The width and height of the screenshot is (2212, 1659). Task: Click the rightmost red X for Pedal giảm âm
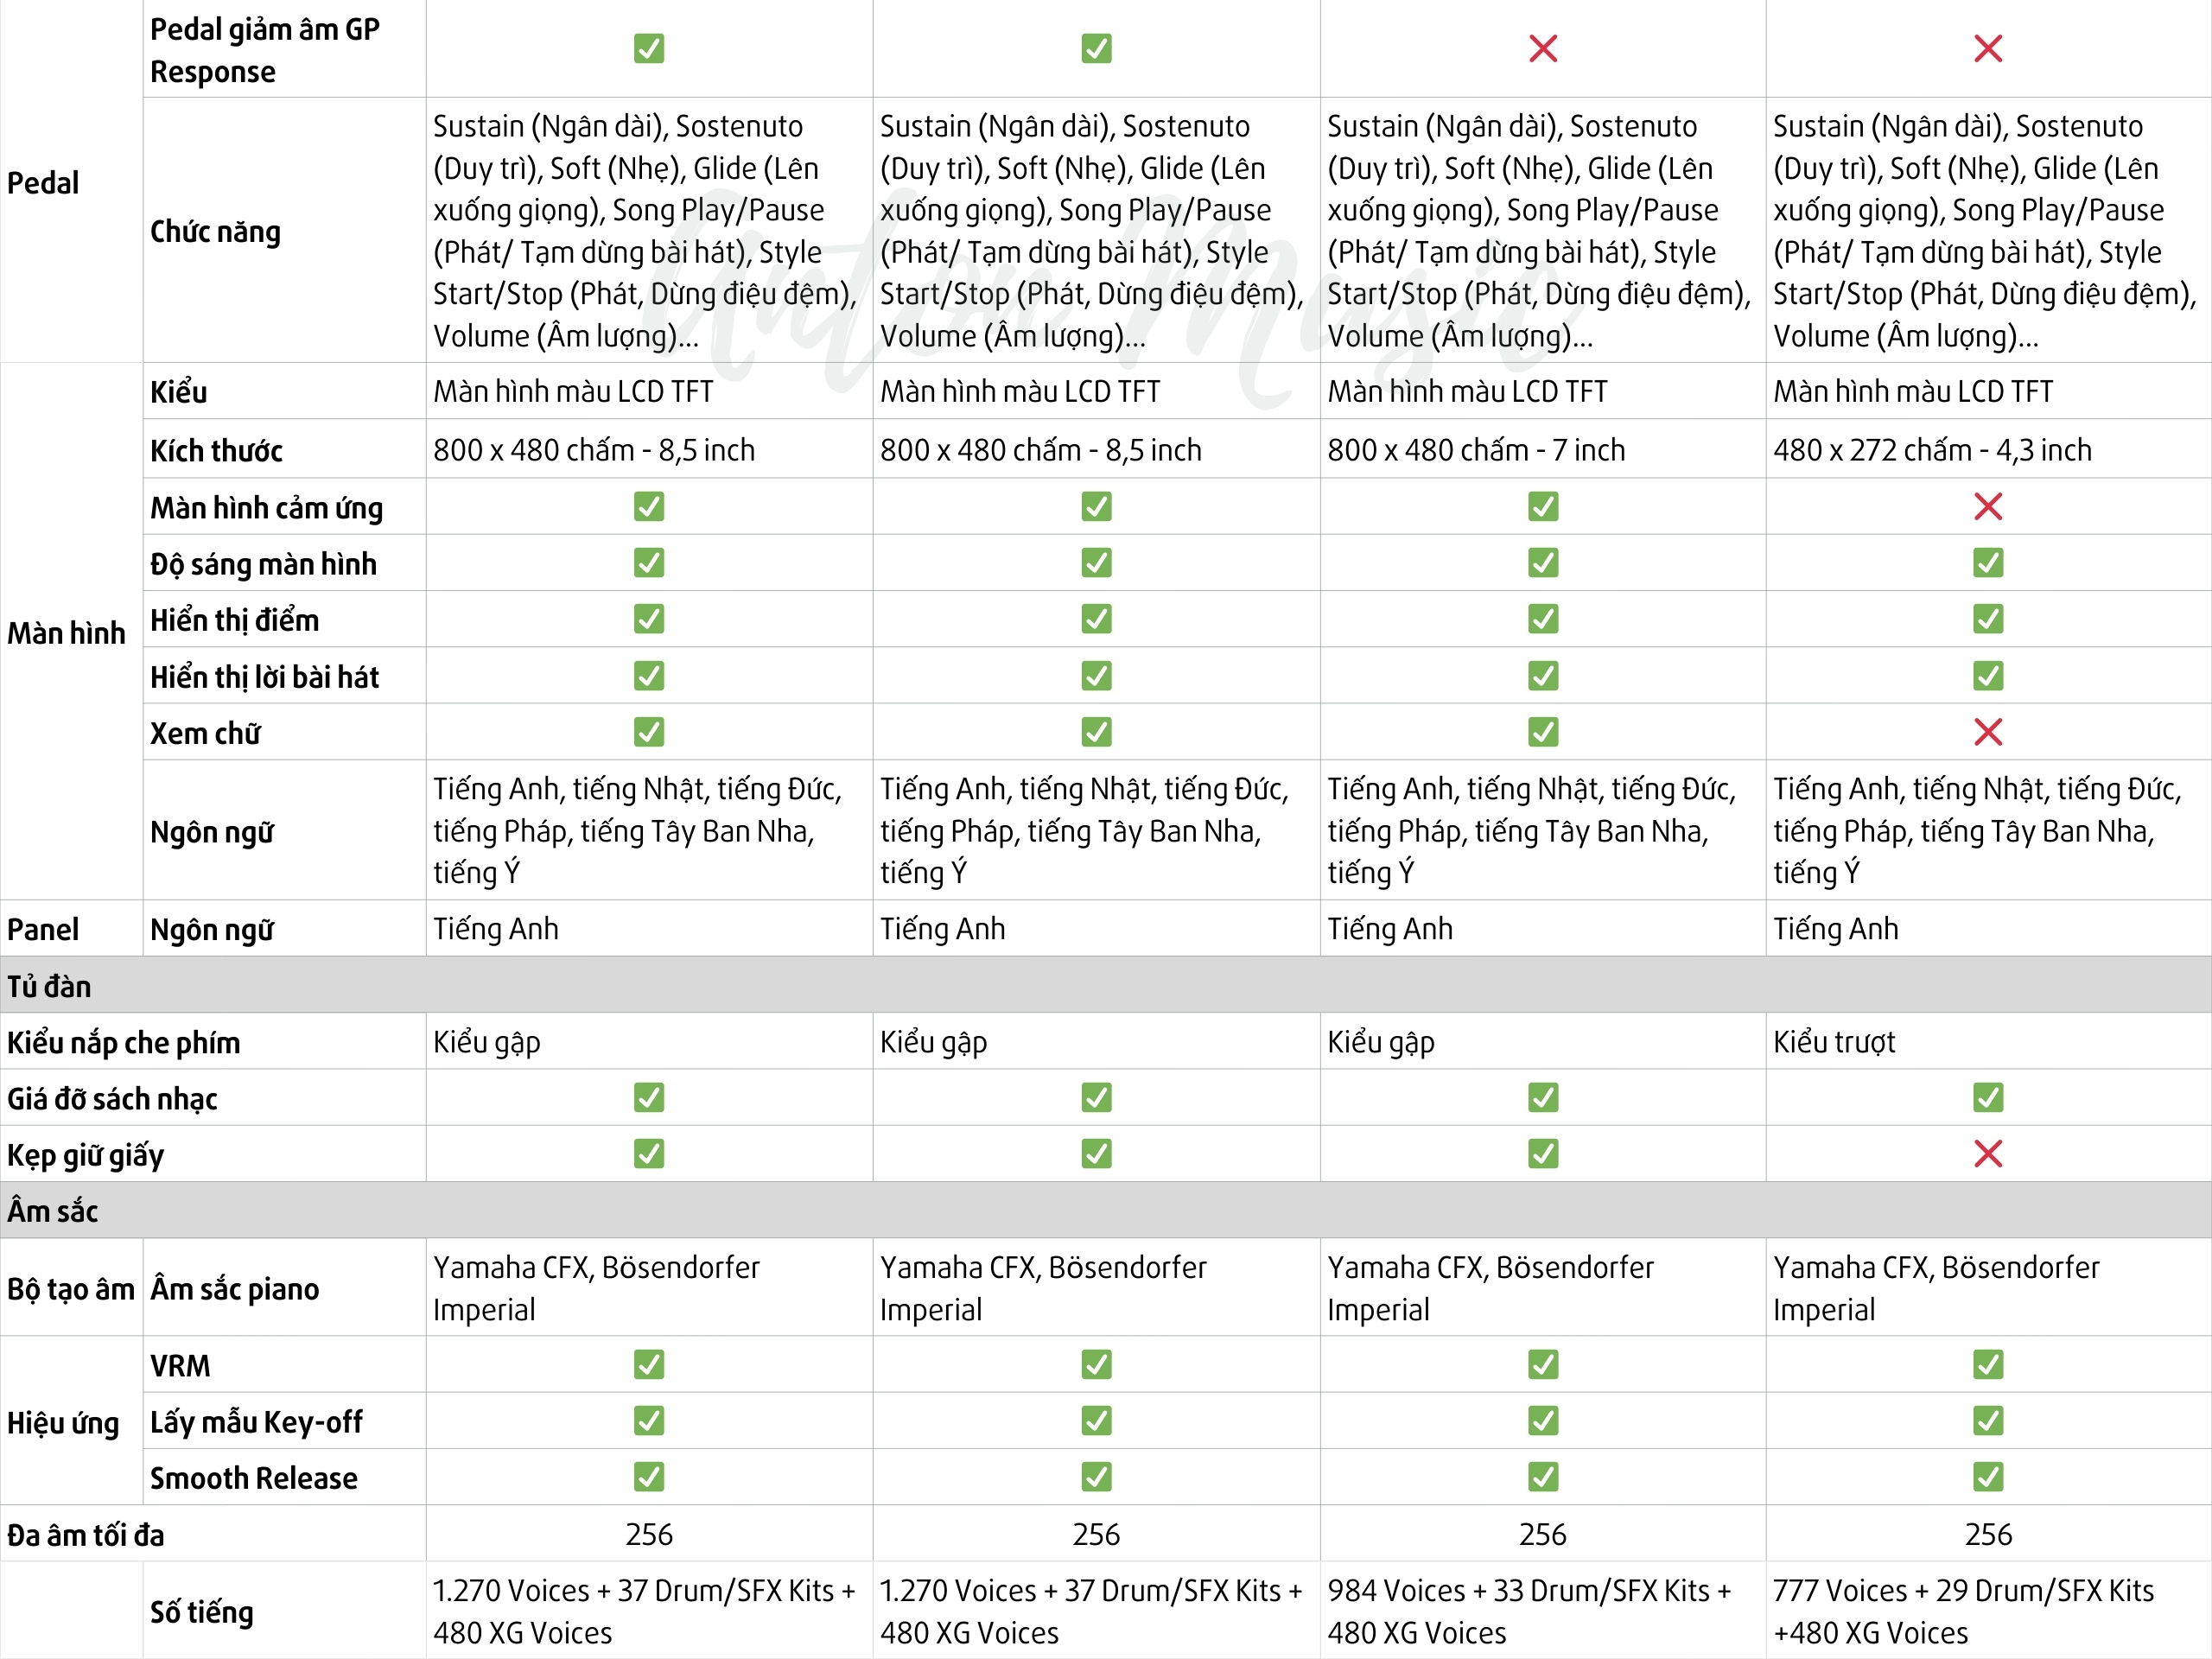point(1987,48)
